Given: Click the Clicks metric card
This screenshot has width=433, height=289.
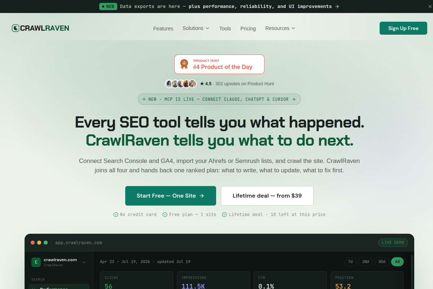Looking at the screenshot, I should point(136,280).
